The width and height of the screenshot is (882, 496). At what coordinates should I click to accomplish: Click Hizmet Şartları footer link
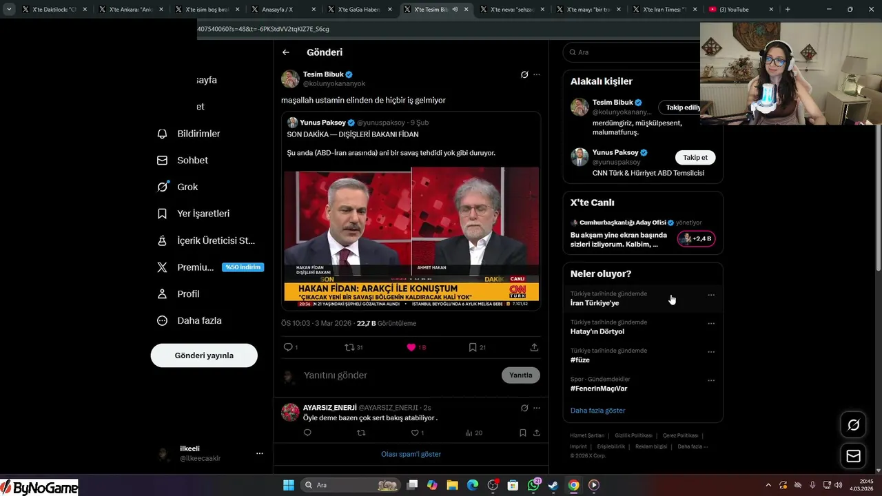click(x=587, y=435)
